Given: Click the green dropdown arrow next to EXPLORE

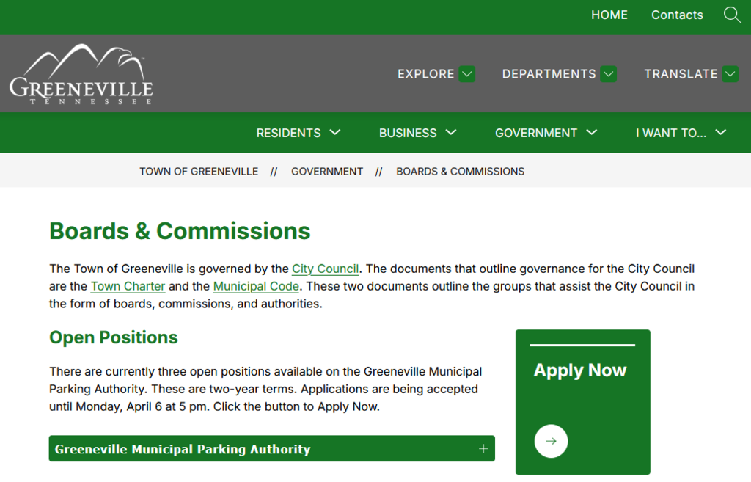Looking at the screenshot, I should 467,73.
